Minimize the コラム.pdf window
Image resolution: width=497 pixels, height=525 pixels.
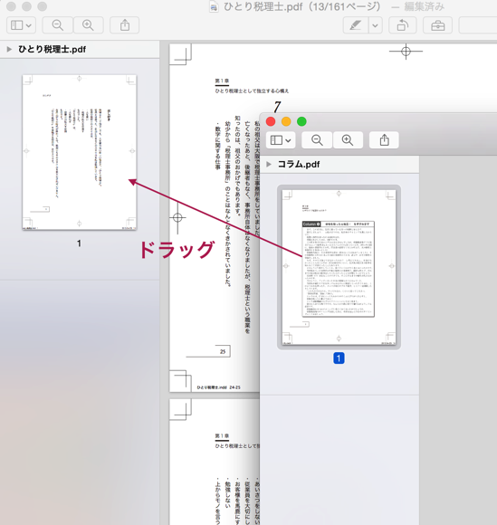coord(286,121)
